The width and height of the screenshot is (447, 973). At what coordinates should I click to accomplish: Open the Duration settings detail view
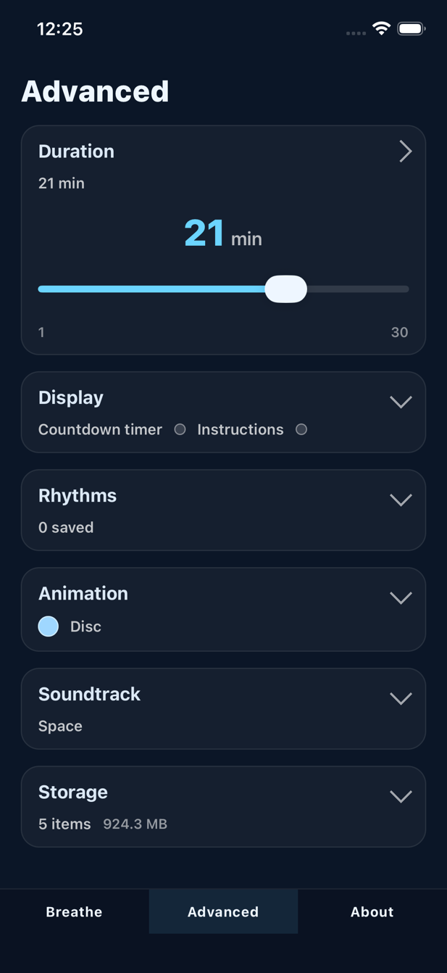[223, 152]
